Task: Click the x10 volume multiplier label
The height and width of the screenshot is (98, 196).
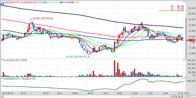Action: [x=193, y=75]
